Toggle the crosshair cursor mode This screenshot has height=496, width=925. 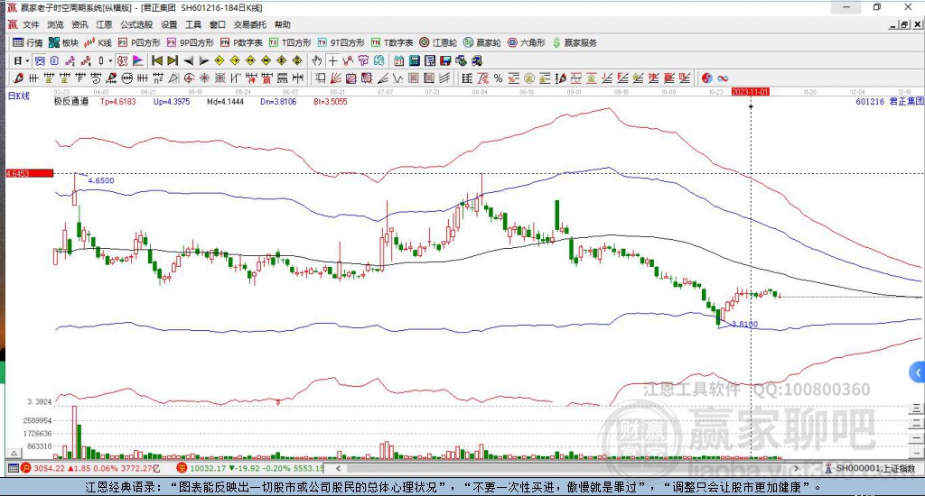pyautogui.click(x=333, y=60)
